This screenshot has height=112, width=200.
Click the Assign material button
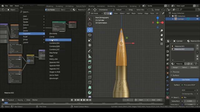(175, 68)
